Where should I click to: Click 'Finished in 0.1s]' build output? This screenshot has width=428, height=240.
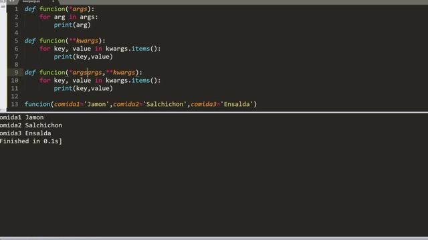(31, 141)
